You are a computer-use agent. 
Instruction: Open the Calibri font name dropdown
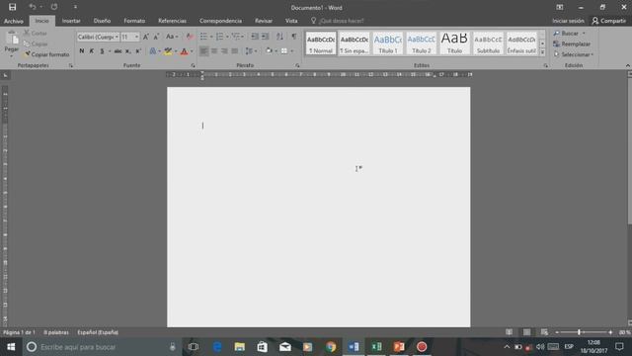[117, 37]
